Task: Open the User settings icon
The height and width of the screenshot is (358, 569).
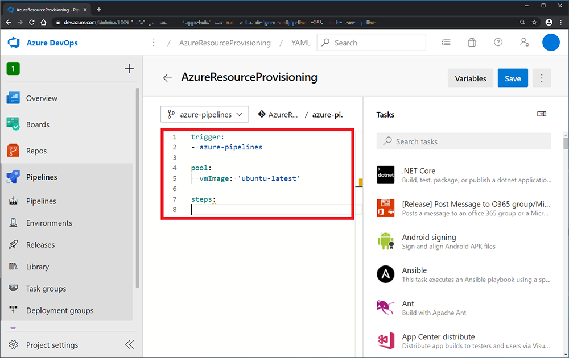Action: pos(525,43)
